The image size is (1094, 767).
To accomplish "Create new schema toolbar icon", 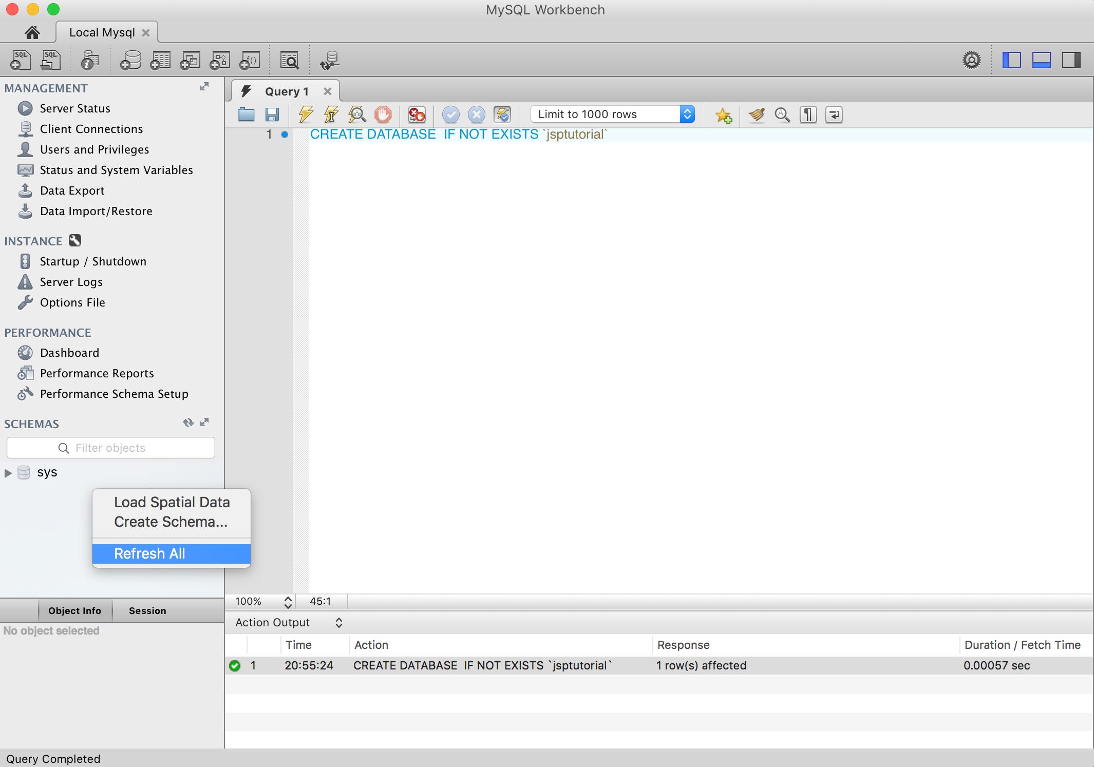I will click(130, 60).
